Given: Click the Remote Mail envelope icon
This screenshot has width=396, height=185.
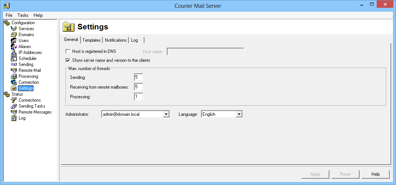Looking at the screenshot, I should point(14,70).
